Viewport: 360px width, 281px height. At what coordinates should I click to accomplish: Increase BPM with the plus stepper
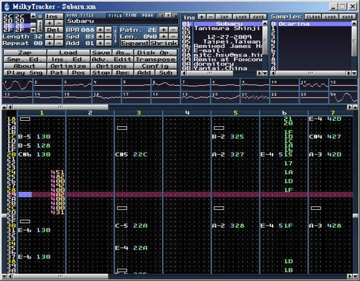tap(99, 29)
